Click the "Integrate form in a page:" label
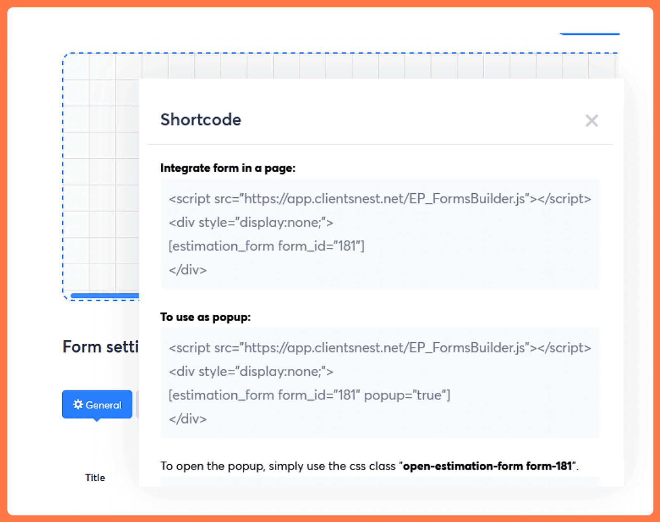The height and width of the screenshot is (522, 660). [228, 168]
